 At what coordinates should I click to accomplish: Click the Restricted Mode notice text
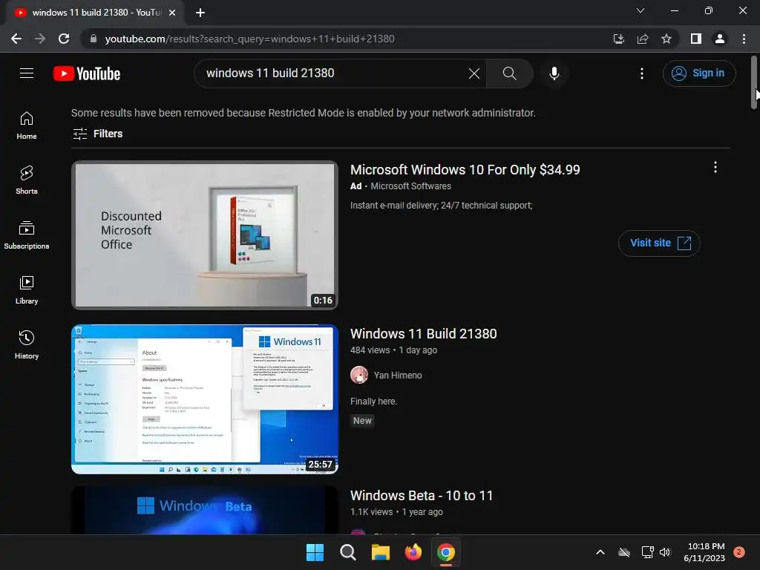304,113
